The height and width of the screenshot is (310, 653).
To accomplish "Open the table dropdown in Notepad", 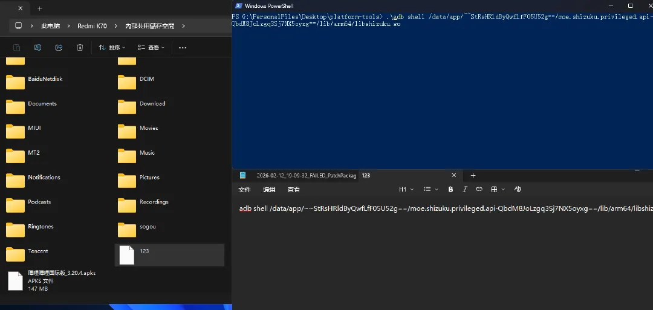I will coord(497,189).
